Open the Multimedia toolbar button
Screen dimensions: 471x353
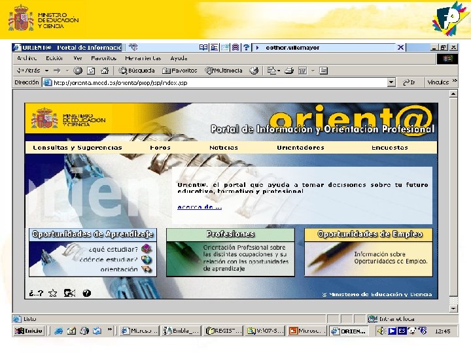pyautogui.click(x=224, y=71)
